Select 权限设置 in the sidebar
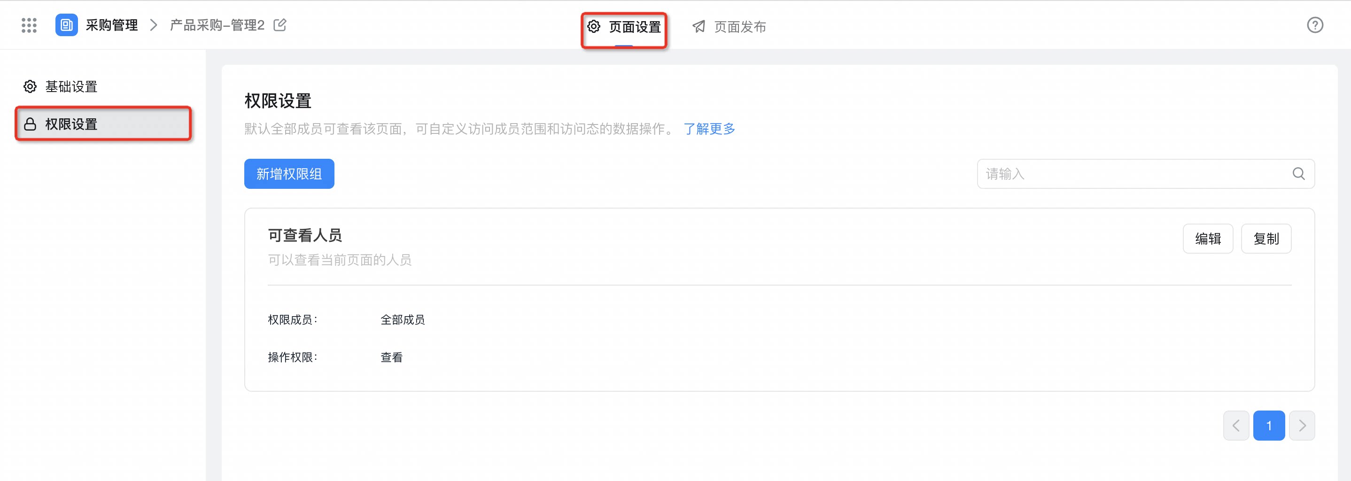Viewport: 1351px width, 481px height. click(x=103, y=124)
